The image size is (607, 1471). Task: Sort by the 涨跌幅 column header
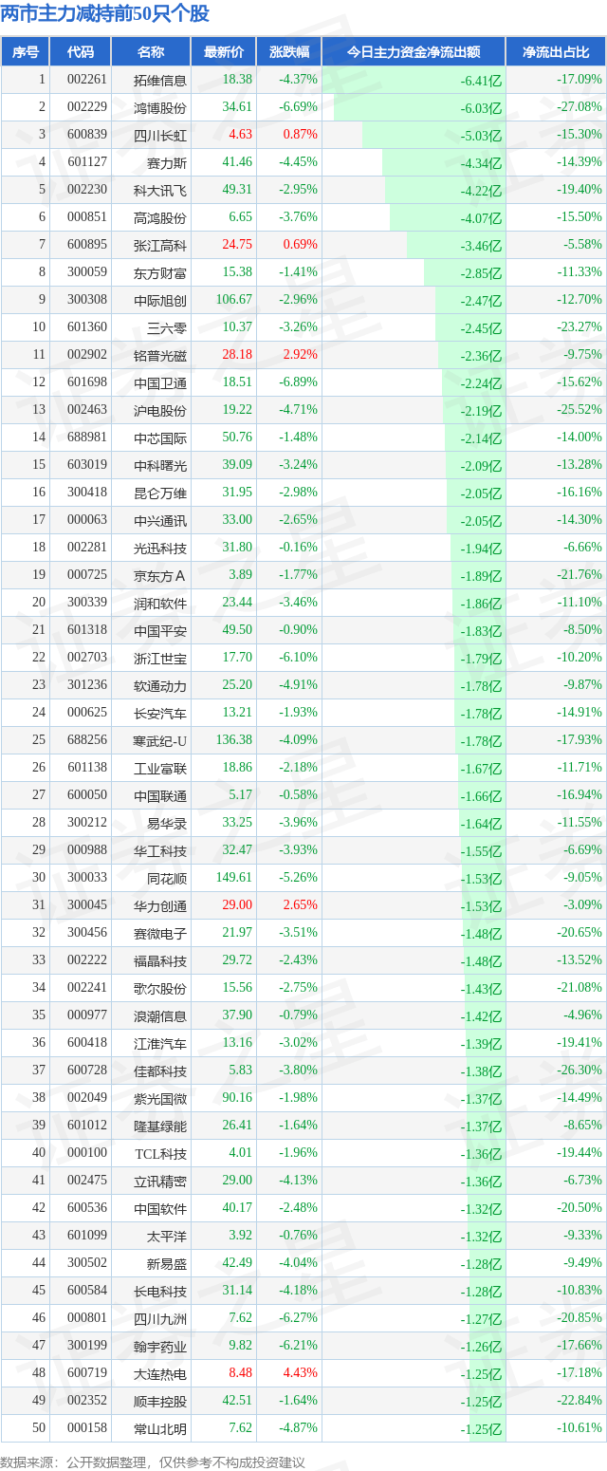point(289,52)
